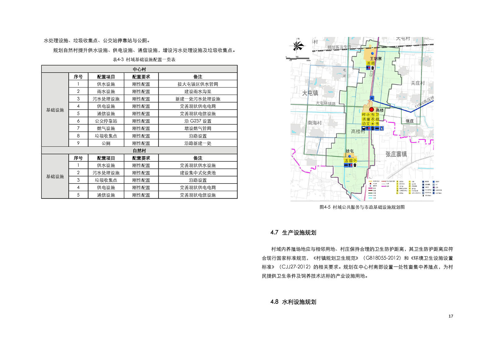Click the page number 17
488x345 pixels.
pos(450,316)
